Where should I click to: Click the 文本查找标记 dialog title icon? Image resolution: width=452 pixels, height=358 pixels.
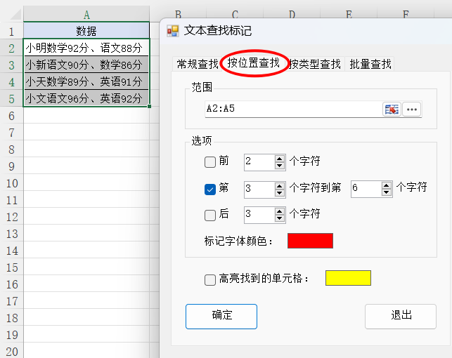pyautogui.click(x=172, y=31)
